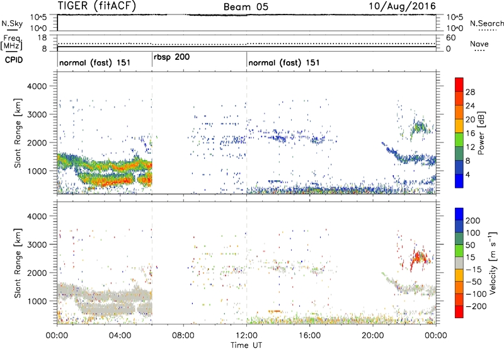
Task: Click the -50 tick on velocity colorbar
Action: [x=474, y=282]
